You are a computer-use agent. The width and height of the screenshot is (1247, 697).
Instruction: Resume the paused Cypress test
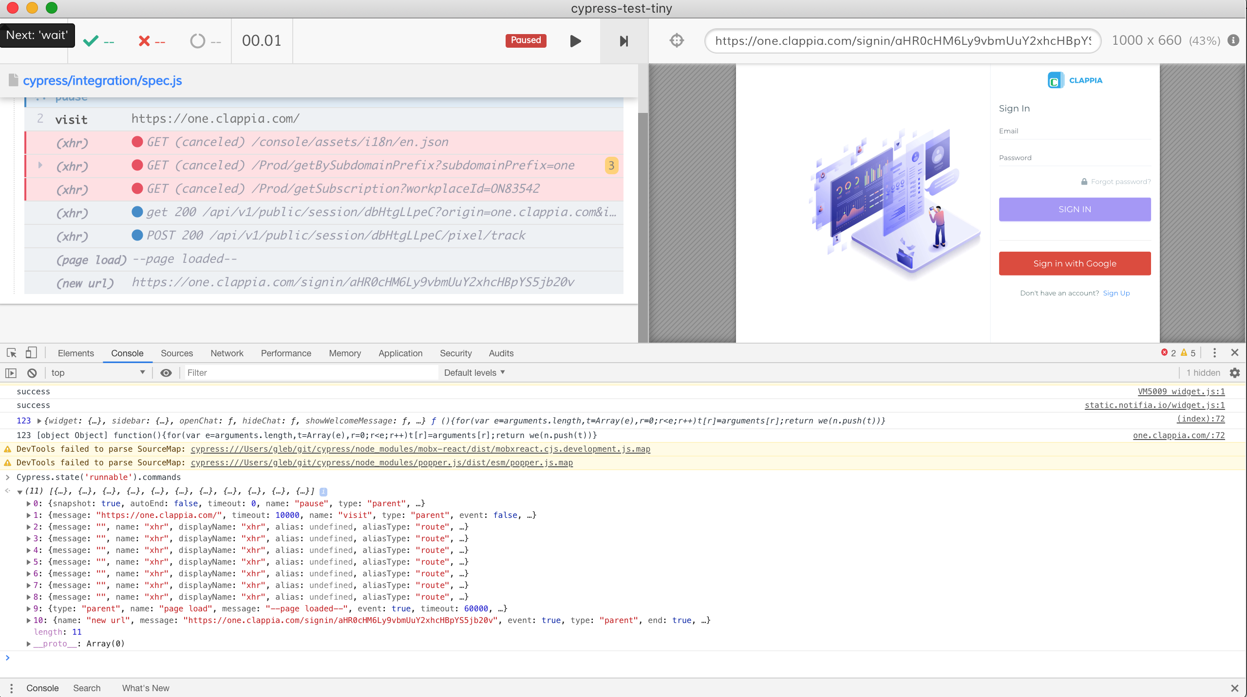tap(575, 41)
